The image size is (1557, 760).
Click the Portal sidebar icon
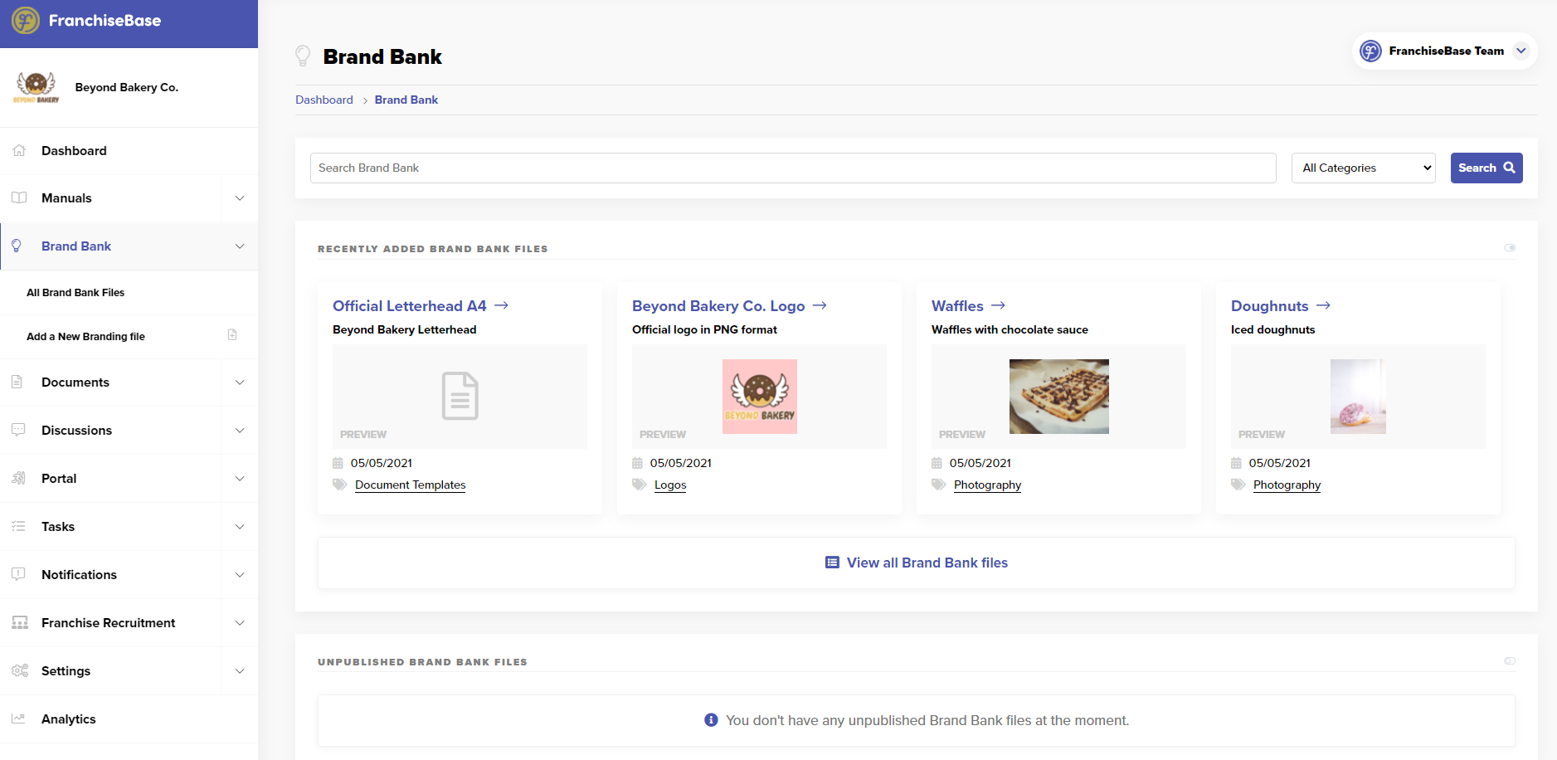coord(19,479)
